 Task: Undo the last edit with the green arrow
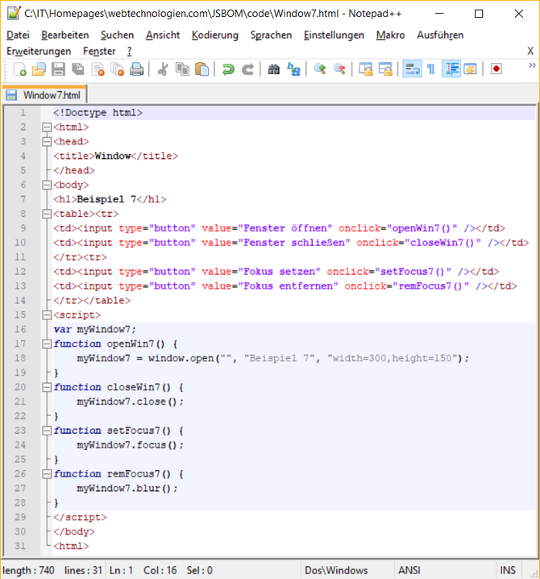[x=228, y=69]
